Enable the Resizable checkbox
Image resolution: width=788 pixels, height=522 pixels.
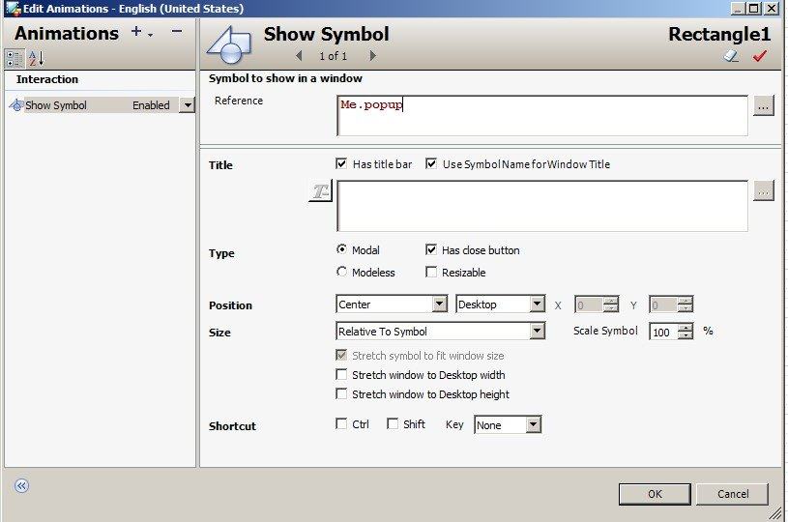point(431,273)
